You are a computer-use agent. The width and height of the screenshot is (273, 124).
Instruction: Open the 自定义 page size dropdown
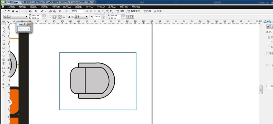pos(26,17)
